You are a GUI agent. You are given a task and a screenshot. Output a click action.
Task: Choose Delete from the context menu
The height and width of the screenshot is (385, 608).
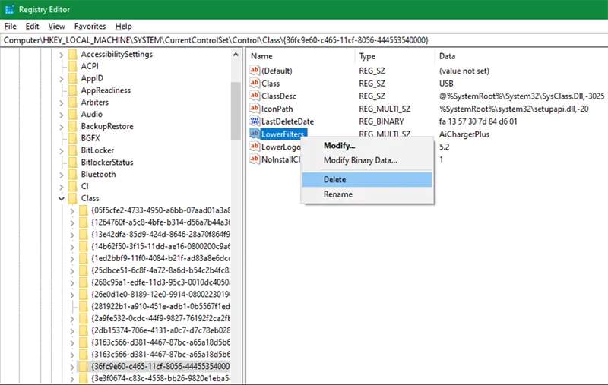click(x=334, y=180)
